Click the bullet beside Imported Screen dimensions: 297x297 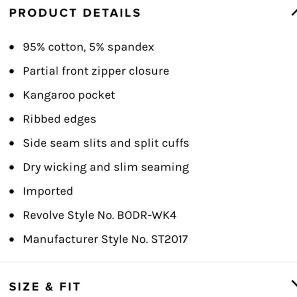coord(12,192)
